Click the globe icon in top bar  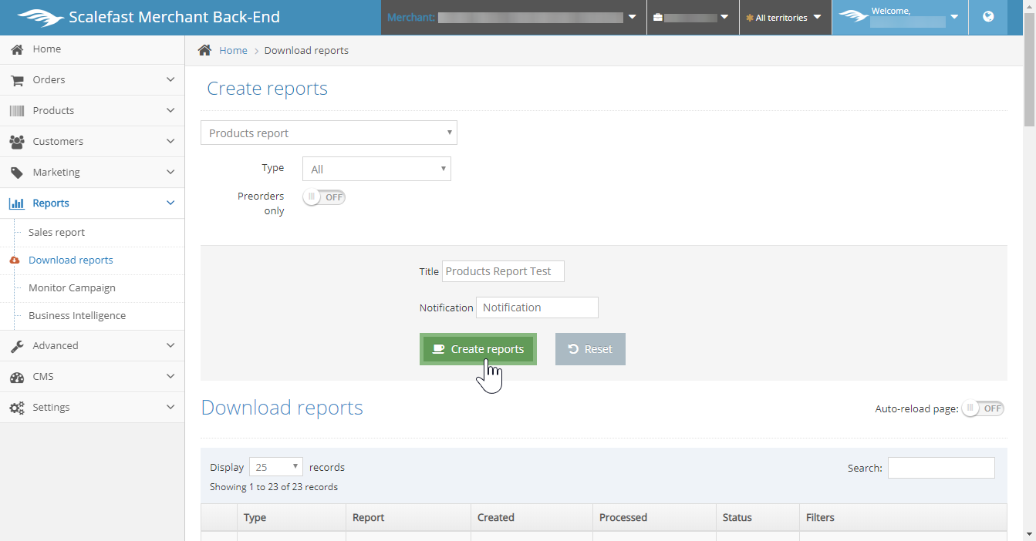point(988,17)
